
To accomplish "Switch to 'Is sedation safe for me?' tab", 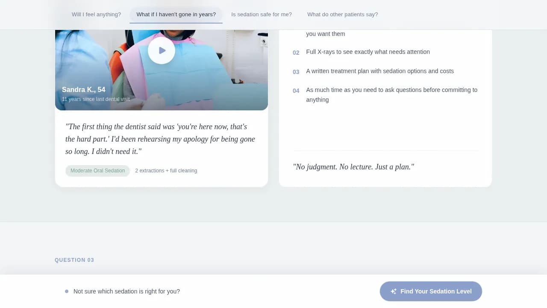I will click(262, 15).
